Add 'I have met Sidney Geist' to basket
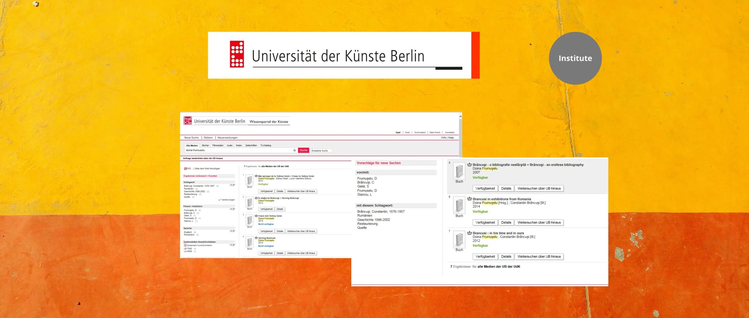Image resolution: width=749 pixels, height=318 pixels. point(256,216)
